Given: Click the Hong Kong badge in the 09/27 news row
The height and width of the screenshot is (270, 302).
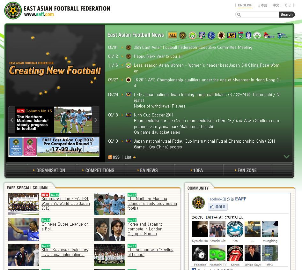Looking at the screenshot, I should click(x=129, y=80).
